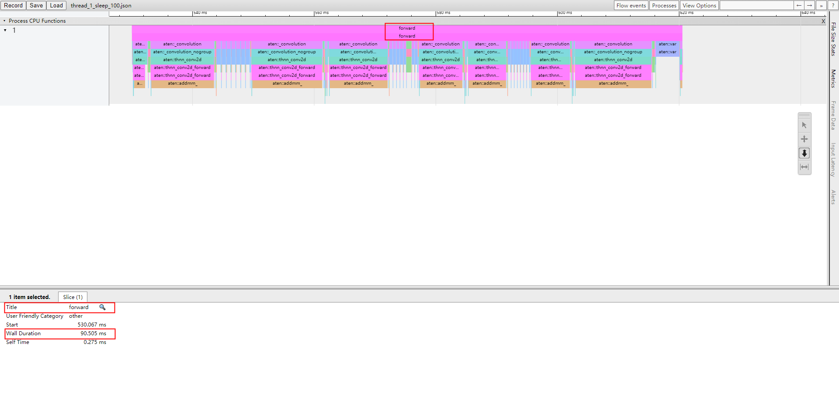Click the search input field

pos(756,6)
